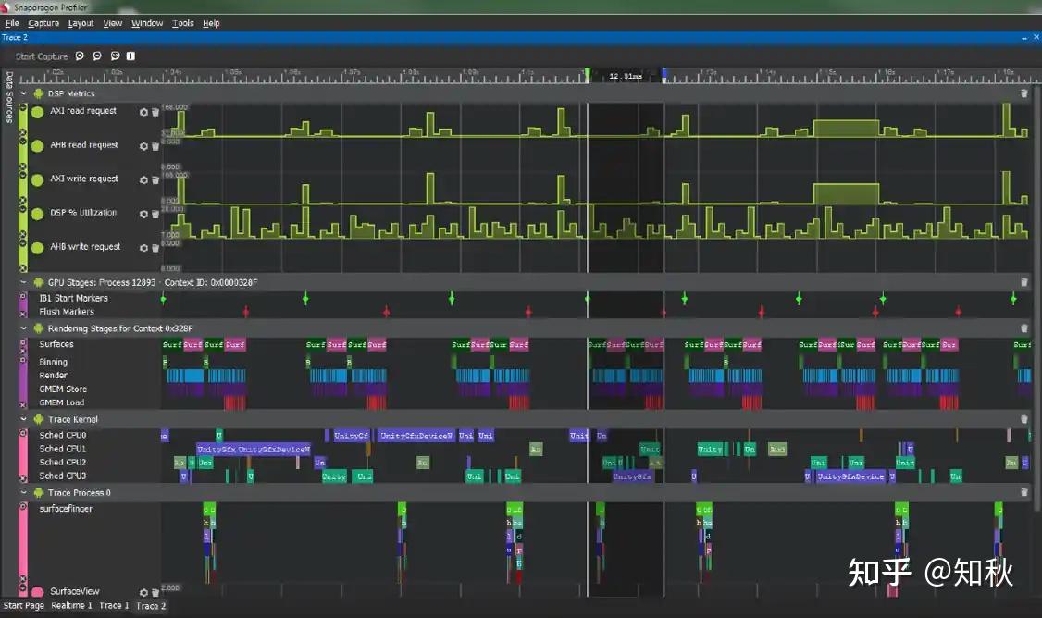Open the Capture menu
1042x618 pixels.
44,23
